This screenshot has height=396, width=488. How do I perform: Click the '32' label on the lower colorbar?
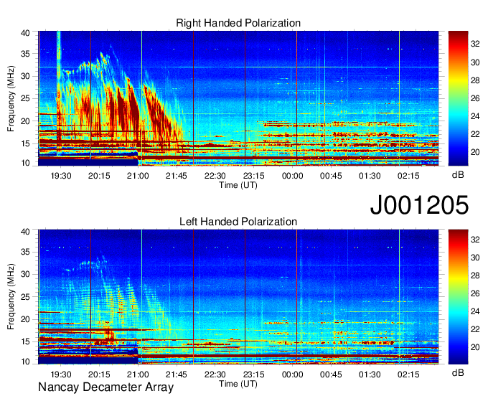click(475, 240)
